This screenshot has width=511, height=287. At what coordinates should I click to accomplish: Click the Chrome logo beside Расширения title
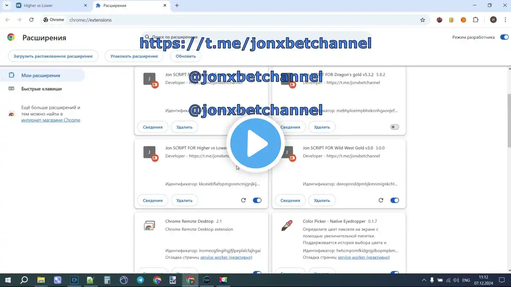[11, 37]
